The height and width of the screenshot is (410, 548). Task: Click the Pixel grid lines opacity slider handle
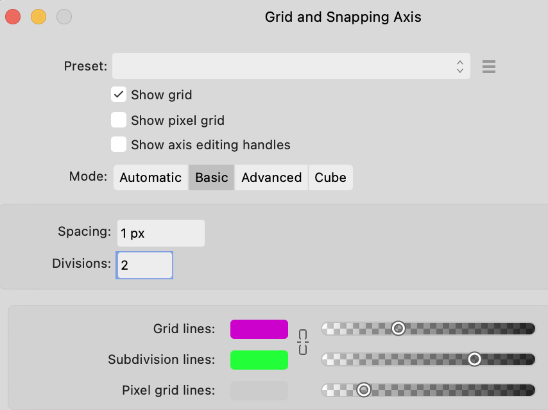[364, 389]
